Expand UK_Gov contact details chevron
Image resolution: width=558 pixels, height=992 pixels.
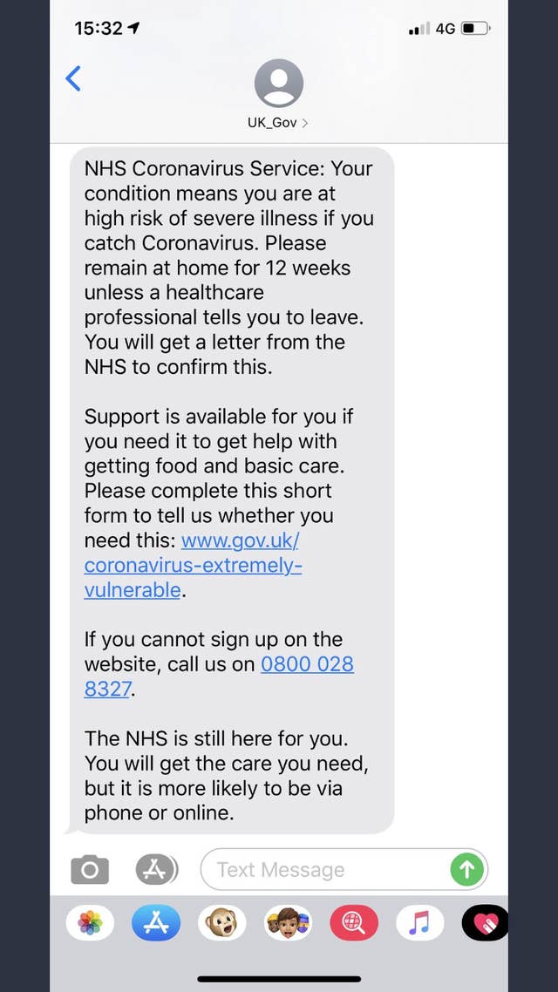point(304,123)
